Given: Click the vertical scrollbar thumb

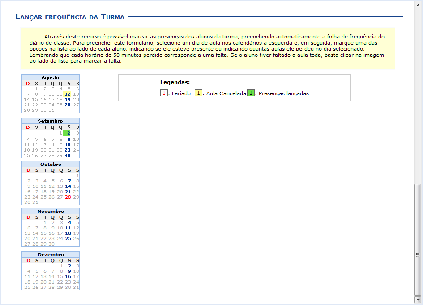Looking at the screenshot, I should [418, 240].
